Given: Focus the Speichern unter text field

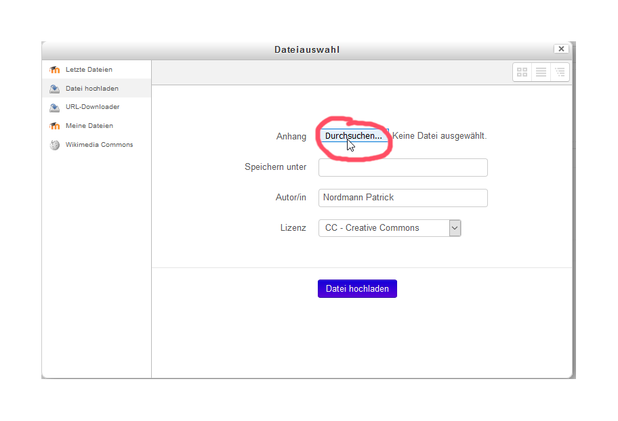Looking at the screenshot, I should click(x=403, y=167).
